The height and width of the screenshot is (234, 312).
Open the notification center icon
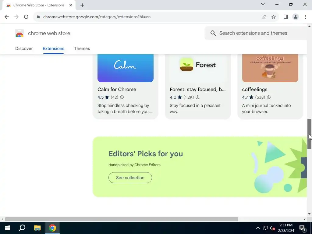[x=302, y=228]
